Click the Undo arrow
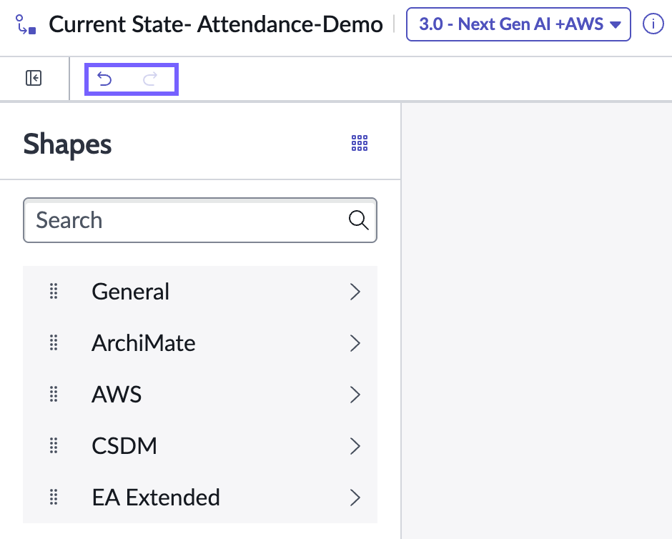672x539 pixels. click(x=104, y=79)
